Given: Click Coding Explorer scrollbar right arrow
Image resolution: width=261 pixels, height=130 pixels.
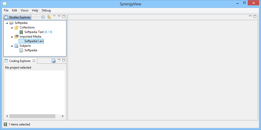Looking at the screenshot, I should (x=63, y=116).
